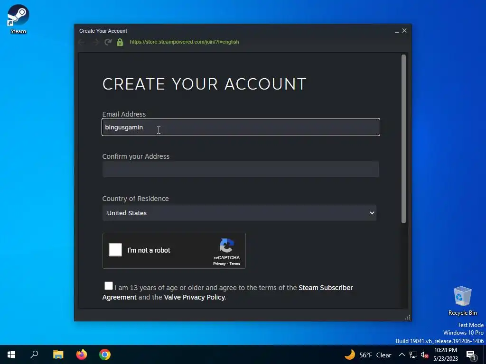Launch File Explorer from the taskbar

click(x=58, y=355)
